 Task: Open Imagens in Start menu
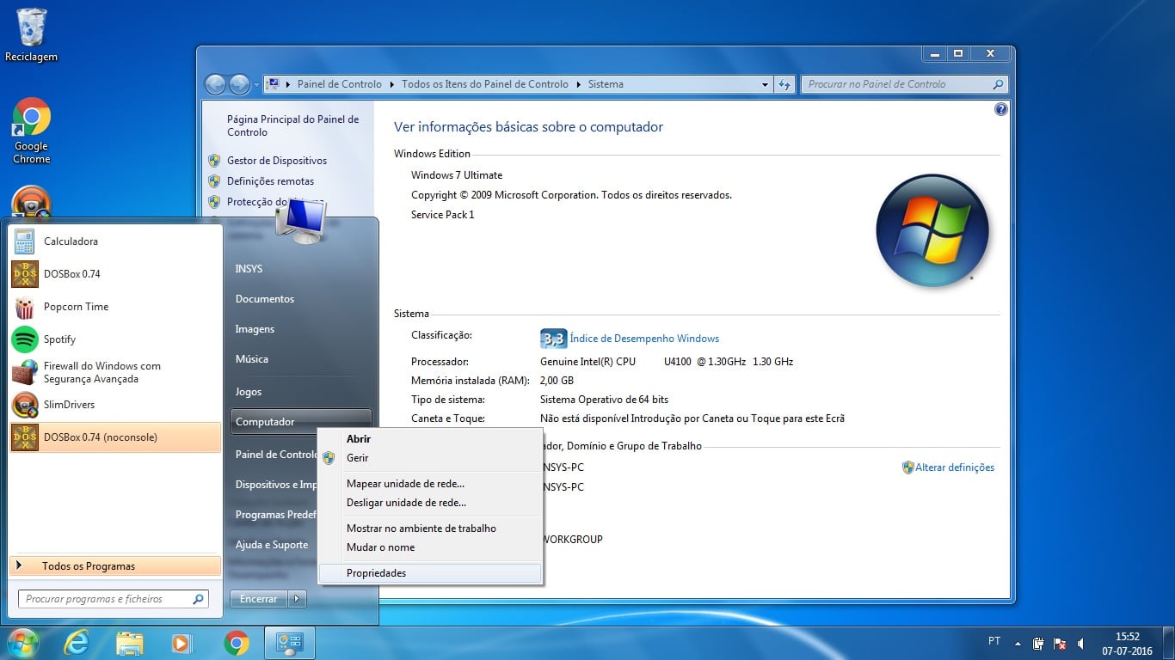click(x=255, y=329)
